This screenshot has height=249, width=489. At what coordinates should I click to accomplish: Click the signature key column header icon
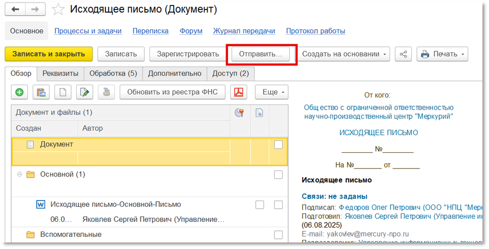pyautogui.click(x=239, y=113)
